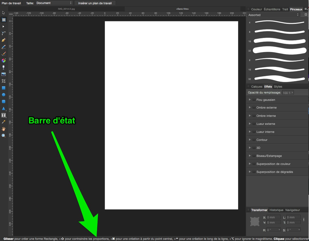This screenshot has height=241, width=309.
Task: Select the Corner tool
Action: pyautogui.click(x=4, y=33)
